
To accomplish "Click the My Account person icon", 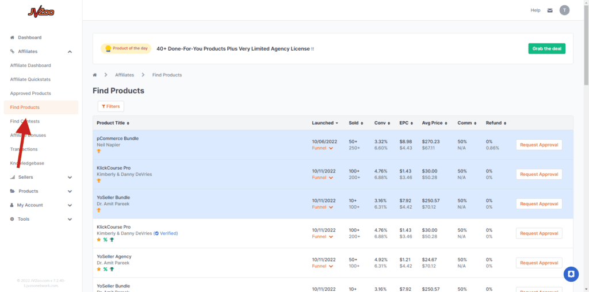I will click(12, 205).
